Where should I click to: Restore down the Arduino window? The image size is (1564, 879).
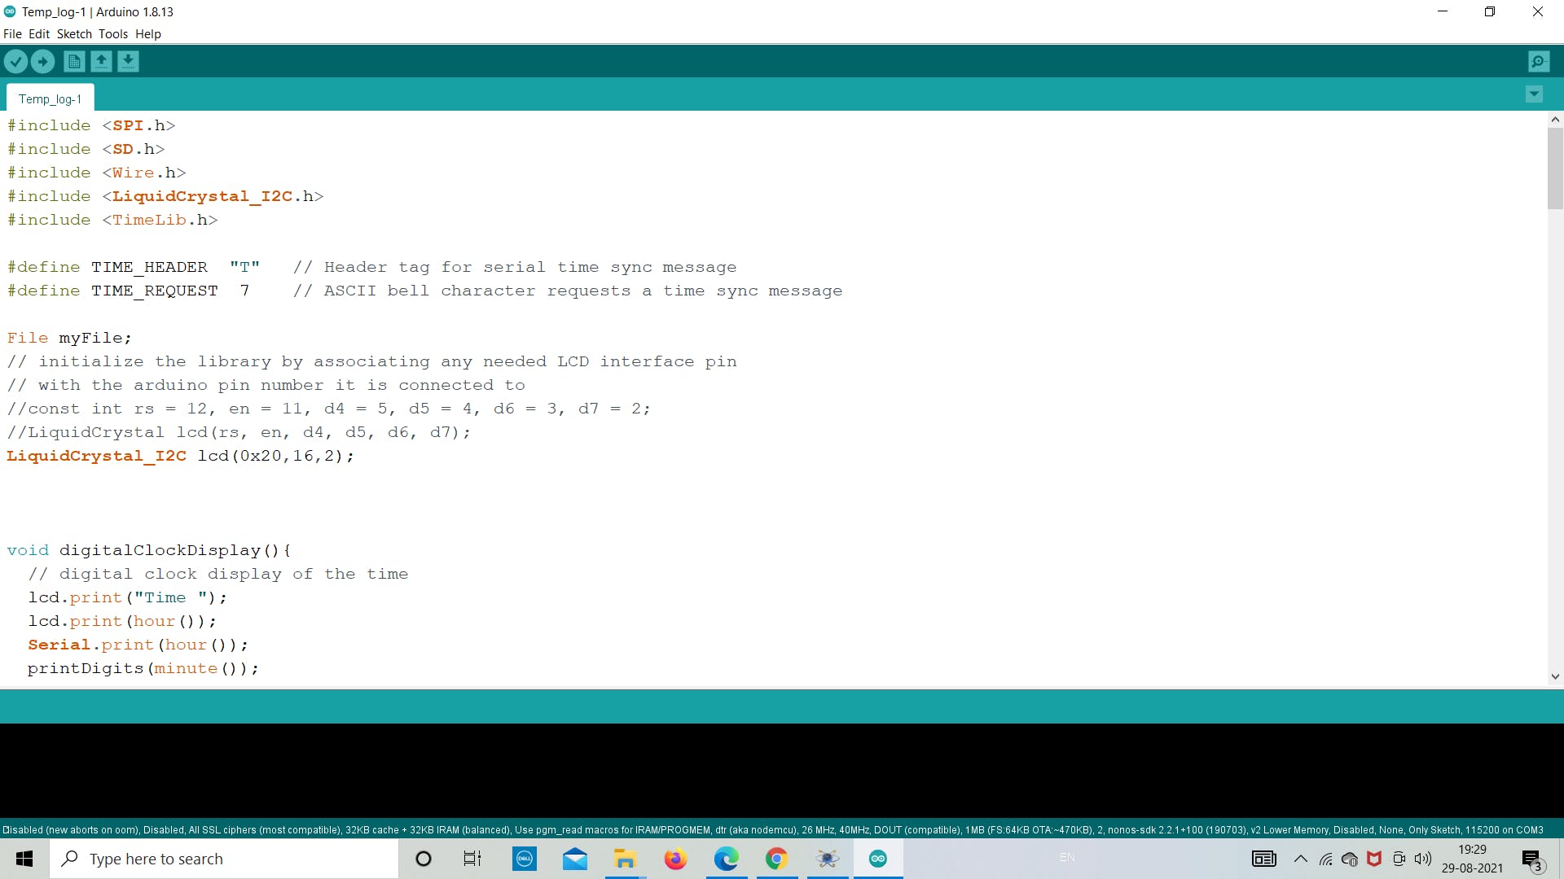click(x=1490, y=11)
